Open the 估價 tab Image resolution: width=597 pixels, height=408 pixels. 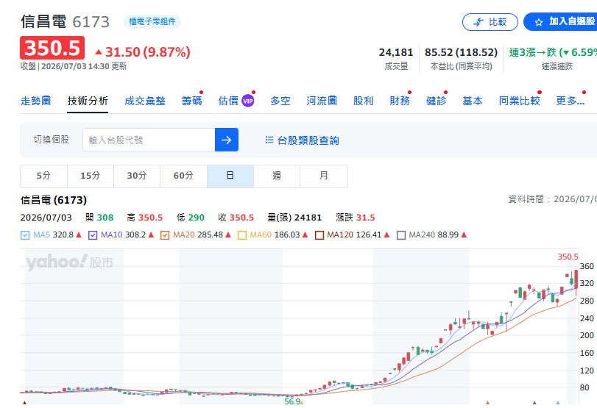pyautogui.click(x=228, y=101)
